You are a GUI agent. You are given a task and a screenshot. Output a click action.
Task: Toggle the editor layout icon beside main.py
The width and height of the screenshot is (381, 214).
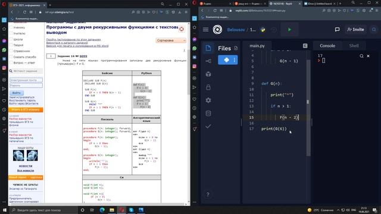click(x=305, y=46)
